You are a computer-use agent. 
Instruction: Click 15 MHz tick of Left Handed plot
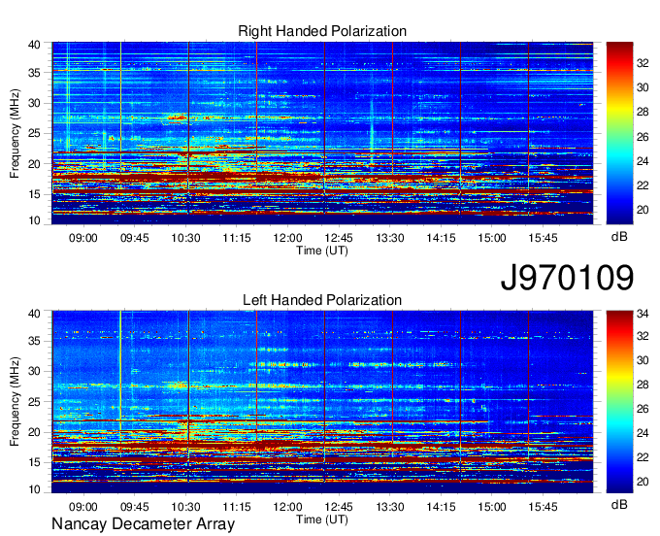34,462
